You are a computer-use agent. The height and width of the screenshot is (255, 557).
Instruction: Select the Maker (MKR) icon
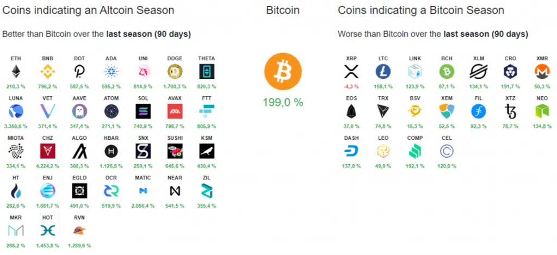point(16,231)
